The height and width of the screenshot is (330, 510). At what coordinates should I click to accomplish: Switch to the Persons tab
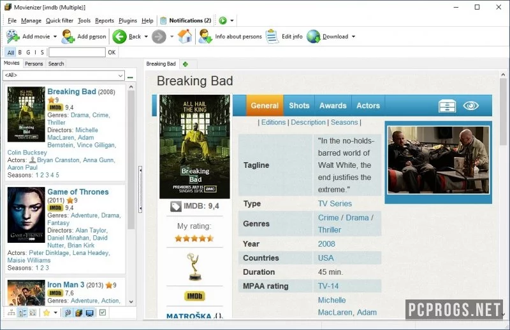pos(34,64)
